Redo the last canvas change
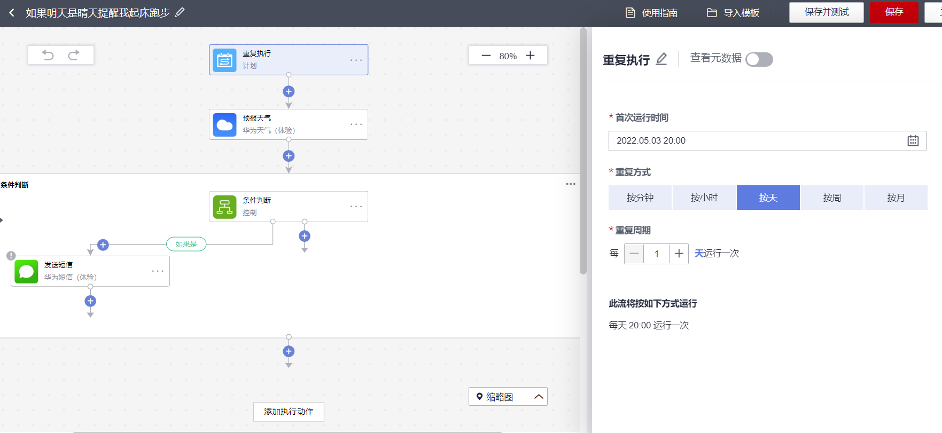 click(x=74, y=55)
